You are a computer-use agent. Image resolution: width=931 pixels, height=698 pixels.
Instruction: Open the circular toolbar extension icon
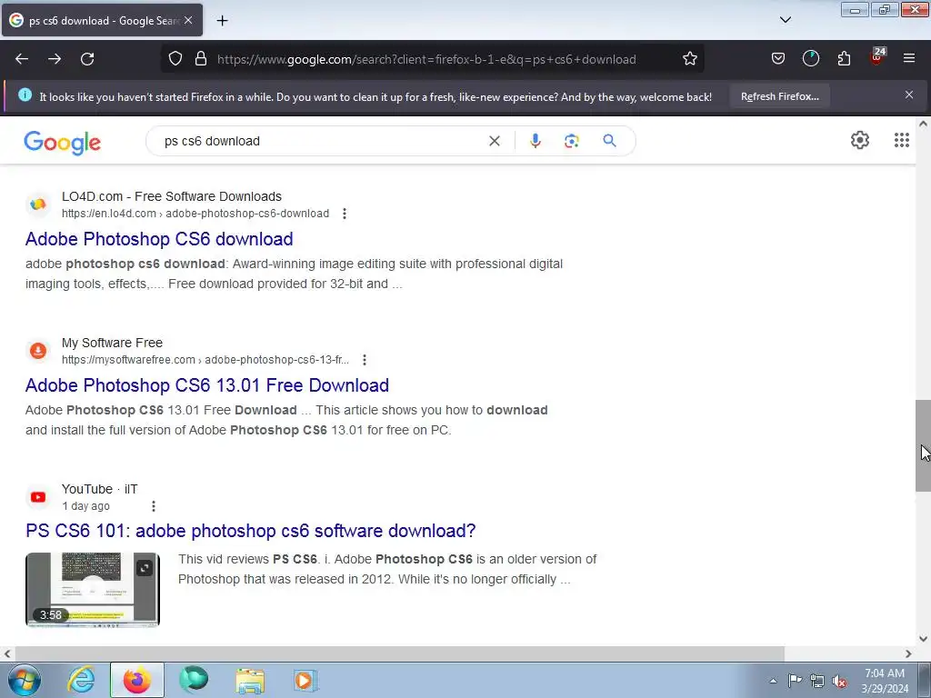(810, 59)
